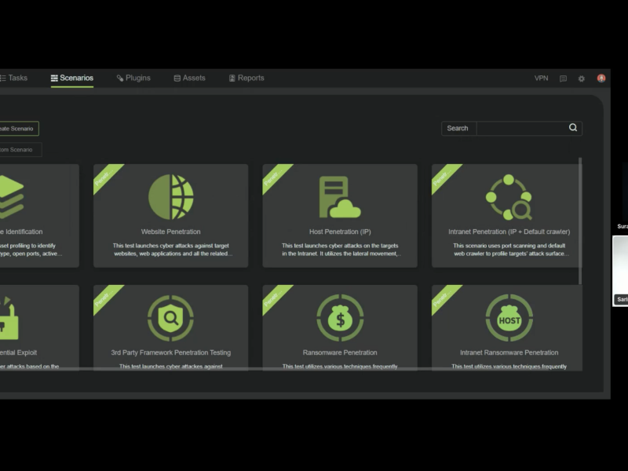Switch to the Reports tab

coord(246,78)
